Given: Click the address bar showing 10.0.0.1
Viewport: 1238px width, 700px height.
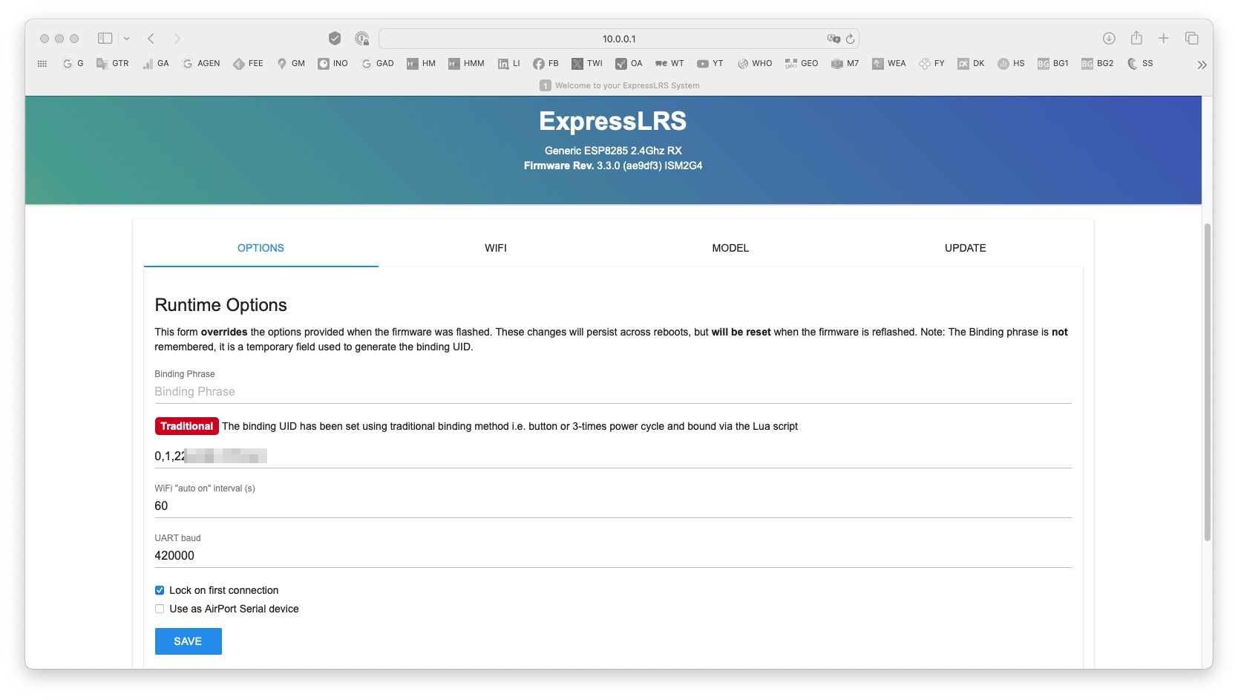Looking at the screenshot, I should [618, 39].
